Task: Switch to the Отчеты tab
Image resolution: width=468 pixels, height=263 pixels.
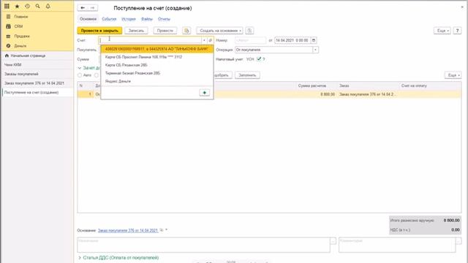Action: pyautogui.click(x=164, y=19)
